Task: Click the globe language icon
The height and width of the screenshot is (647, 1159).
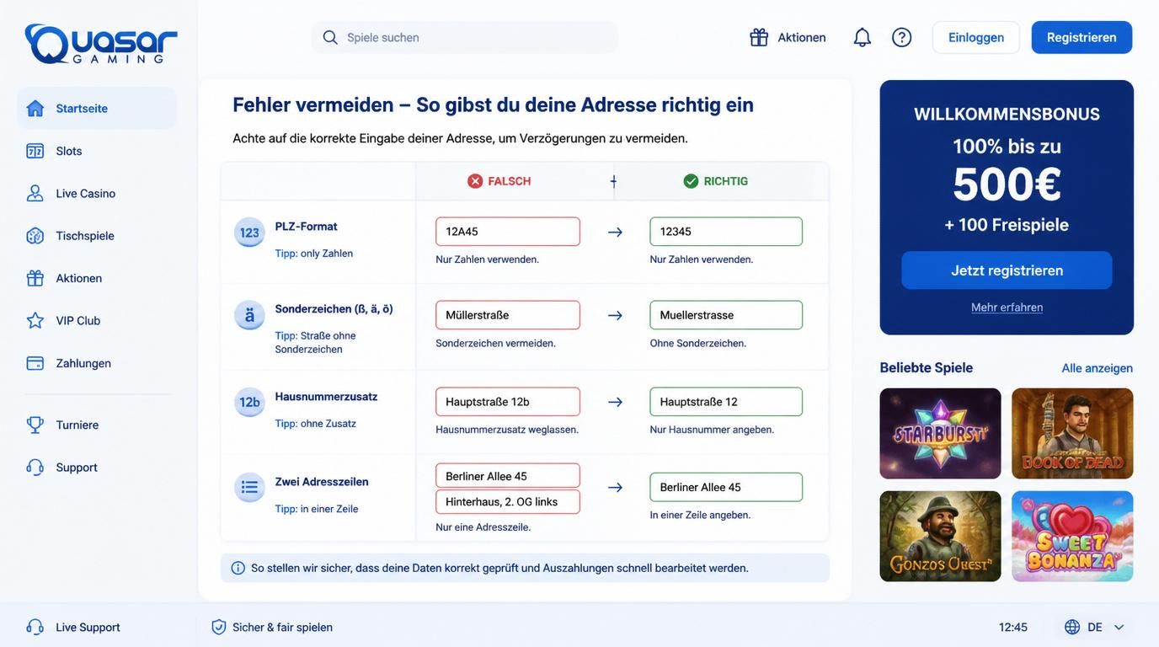Action: 1072,627
